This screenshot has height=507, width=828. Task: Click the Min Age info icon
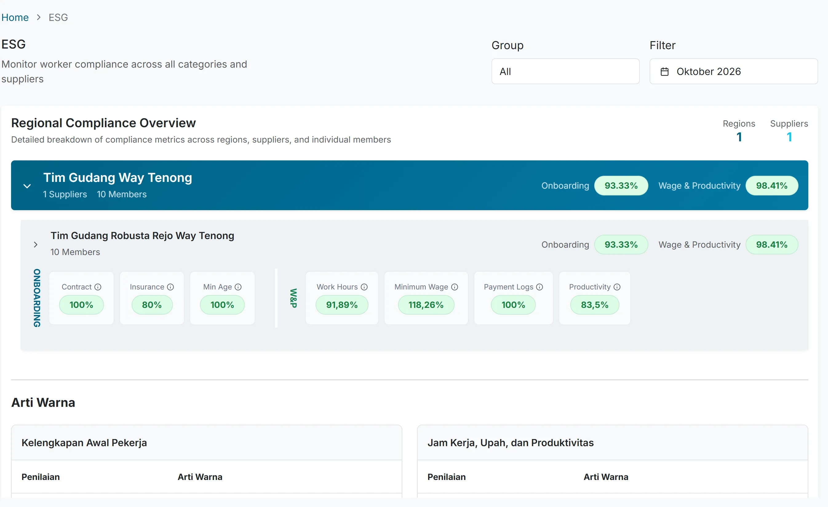(x=238, y=287)
